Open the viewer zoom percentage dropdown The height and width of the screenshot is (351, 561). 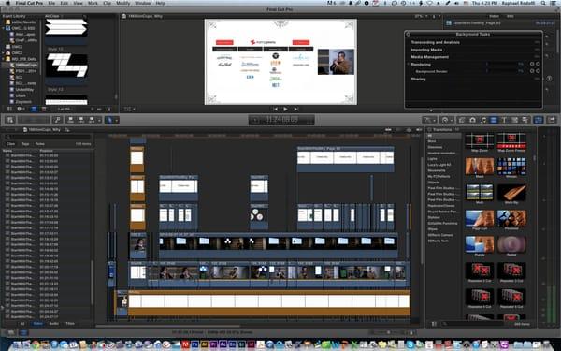(421, 16)
